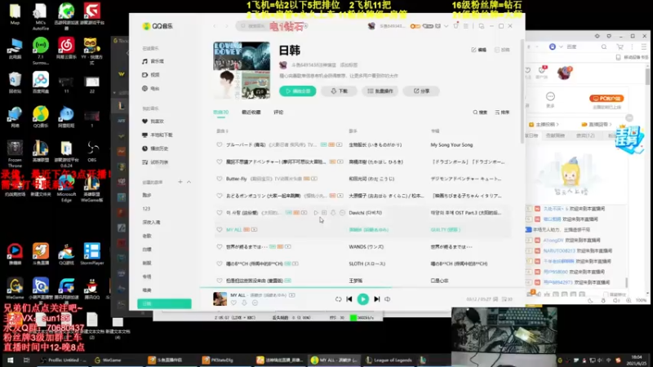653x367 pixels.
Task: Like the now-playing song in player bar
Action: 233,303
